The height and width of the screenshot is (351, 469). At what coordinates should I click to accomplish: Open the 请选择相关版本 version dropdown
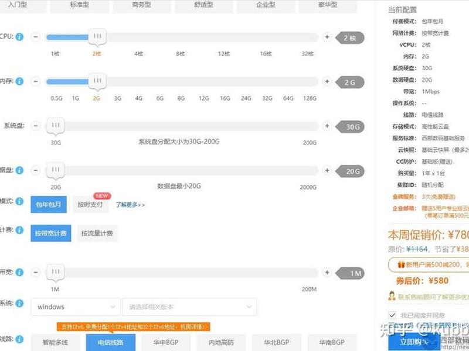pos(189,307)
